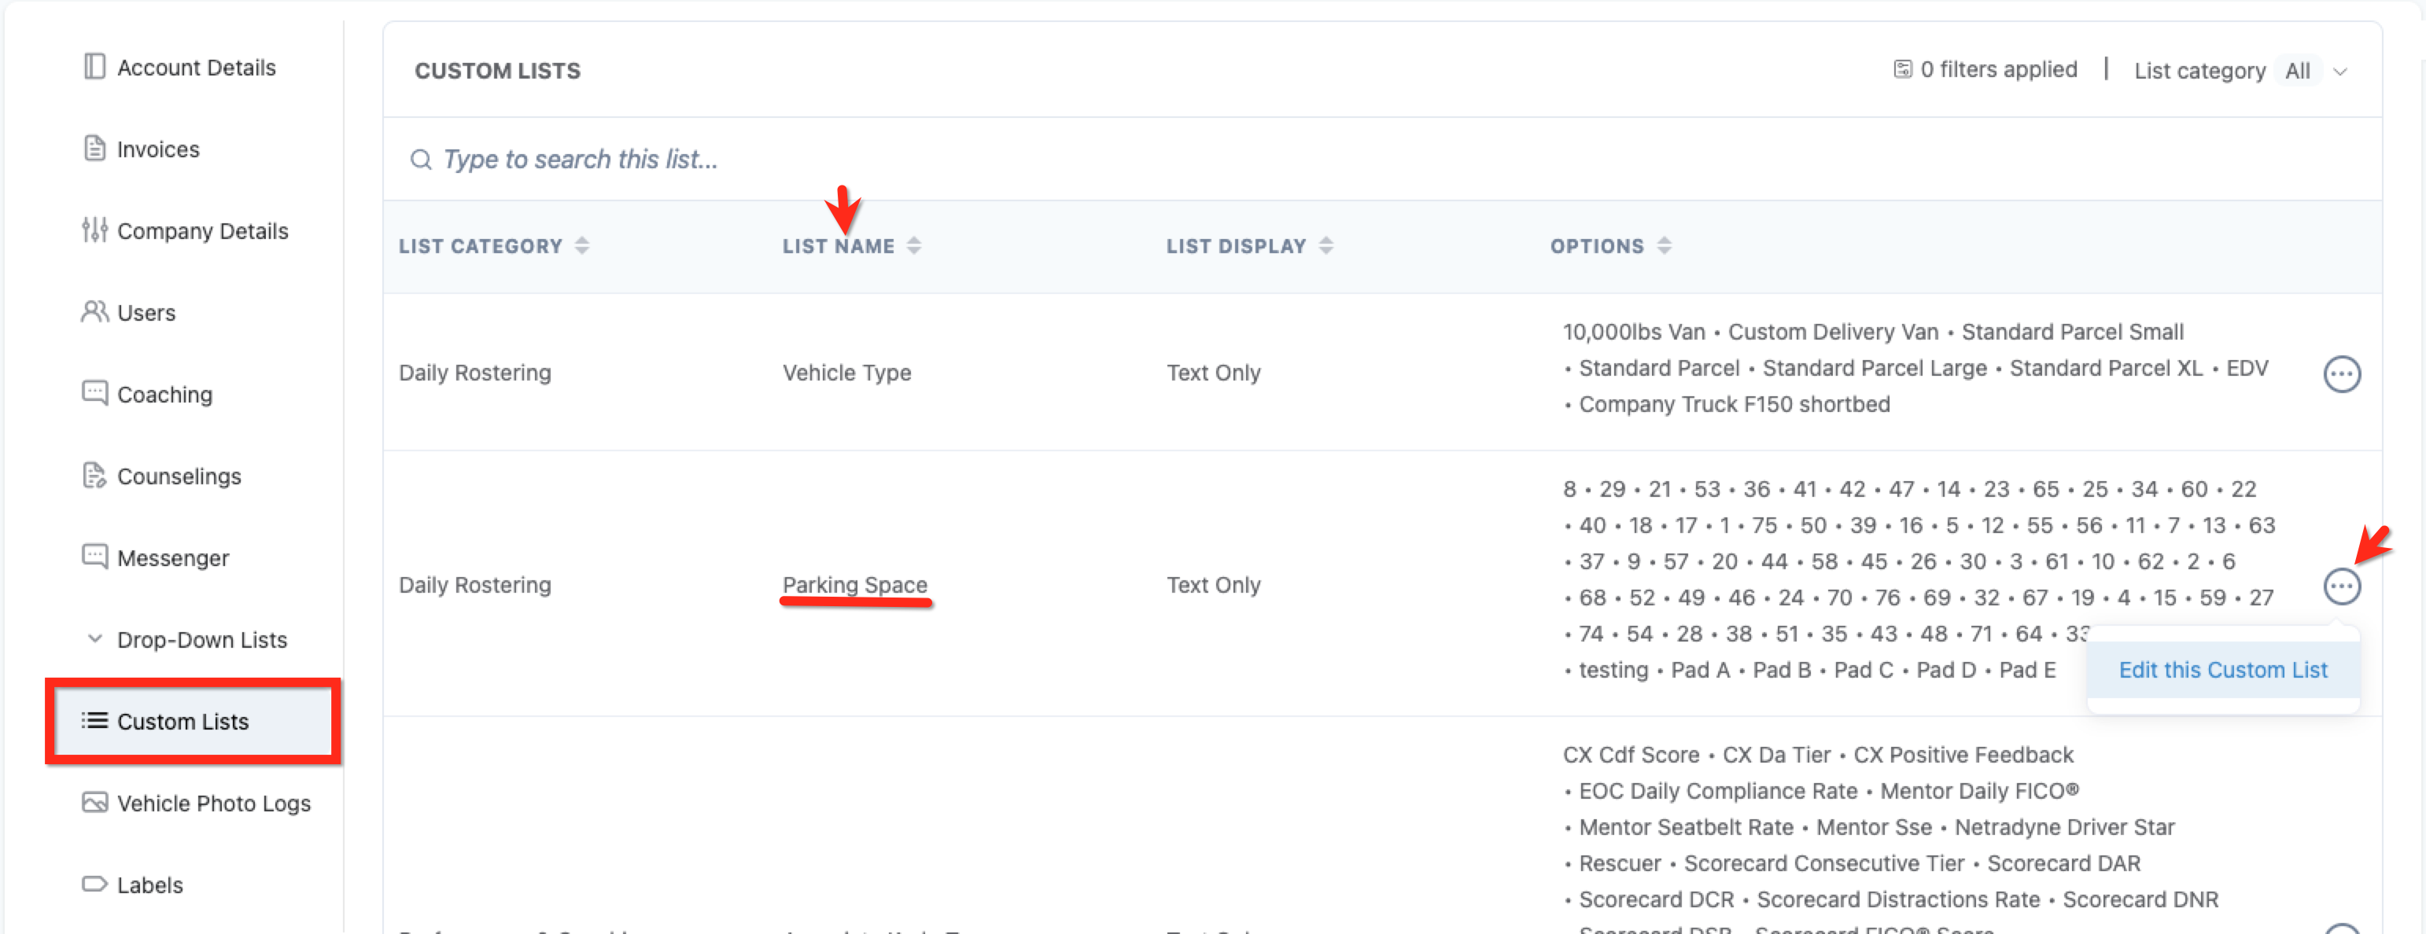Open the Messenger settings
The image size is (2426, 934).
pyautogui.click(x=172, y=558)
